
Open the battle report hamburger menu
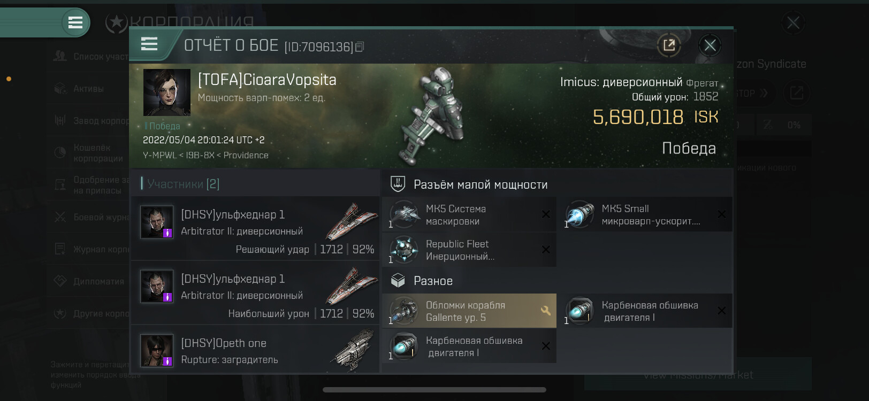149,44
